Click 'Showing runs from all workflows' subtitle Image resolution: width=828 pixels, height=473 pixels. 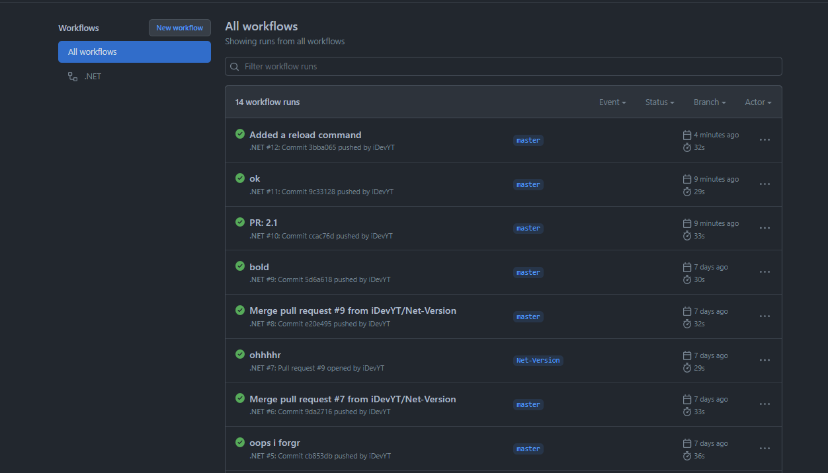pos(285,41)
